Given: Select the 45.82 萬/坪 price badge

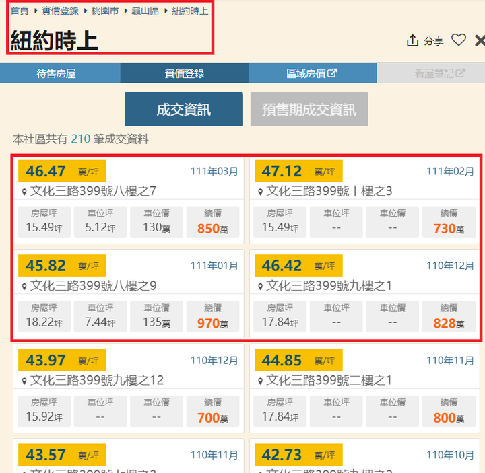Looking at the screenshot, I should (62, 265).
